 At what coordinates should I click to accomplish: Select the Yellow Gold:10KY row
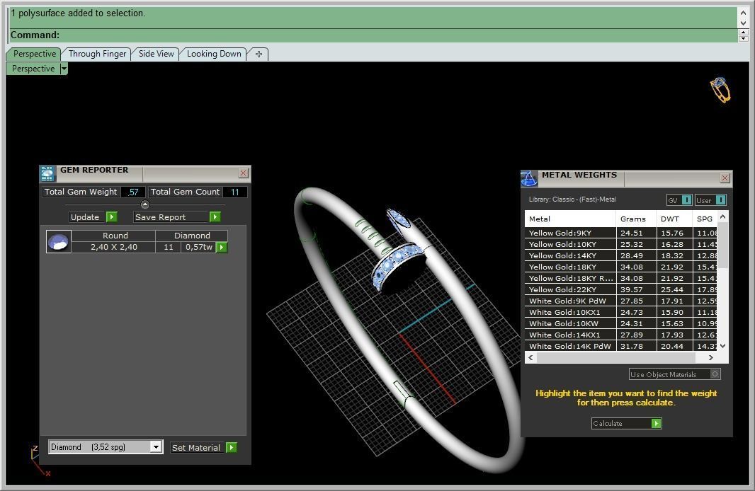coord(620,244)
